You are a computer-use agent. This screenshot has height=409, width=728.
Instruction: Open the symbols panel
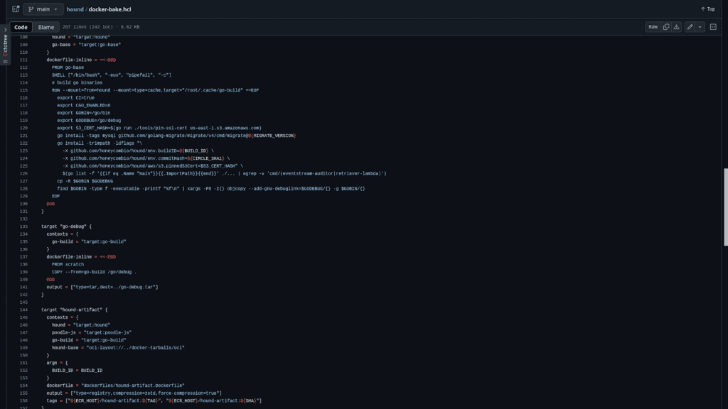[x=713, y=27]
